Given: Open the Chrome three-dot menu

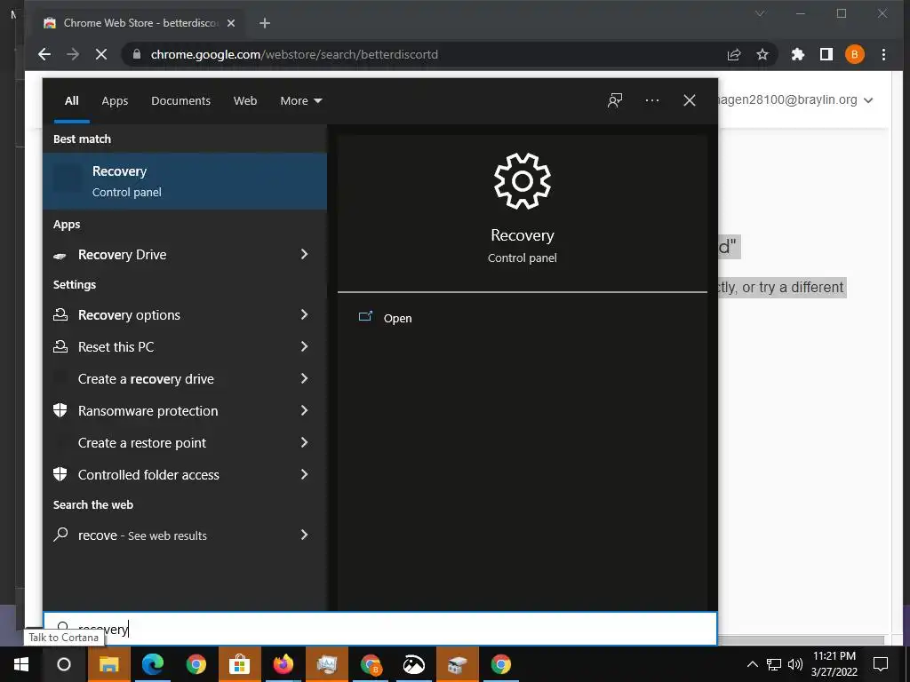Looking at the screenshot, I should point(883,54).
